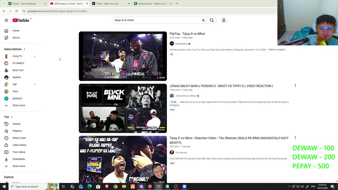The width and height of the screenshot is (338, 190).
Task: Close the Kick Dashboard tab
Action: point(45,4)
